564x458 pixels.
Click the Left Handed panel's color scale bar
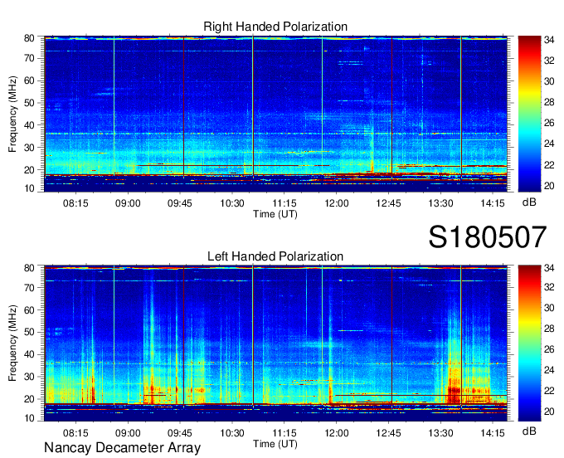529,343
